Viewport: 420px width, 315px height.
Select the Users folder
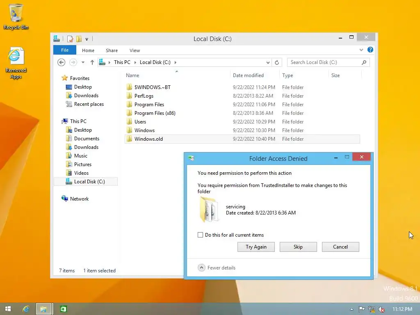[x=242, y=121]
